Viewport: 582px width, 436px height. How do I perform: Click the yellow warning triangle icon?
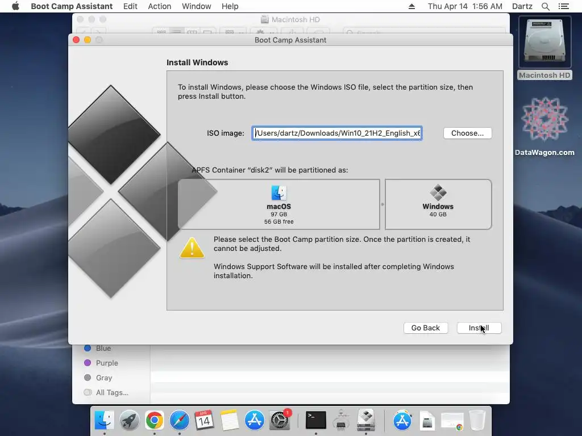point(192,248)
